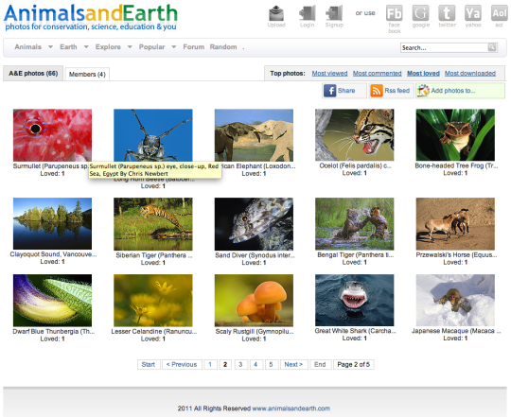Viewport: 511px width, 417px height.
Task: Open the Przewalski's Horse thumbnail
Action: [x=455, y=224]
